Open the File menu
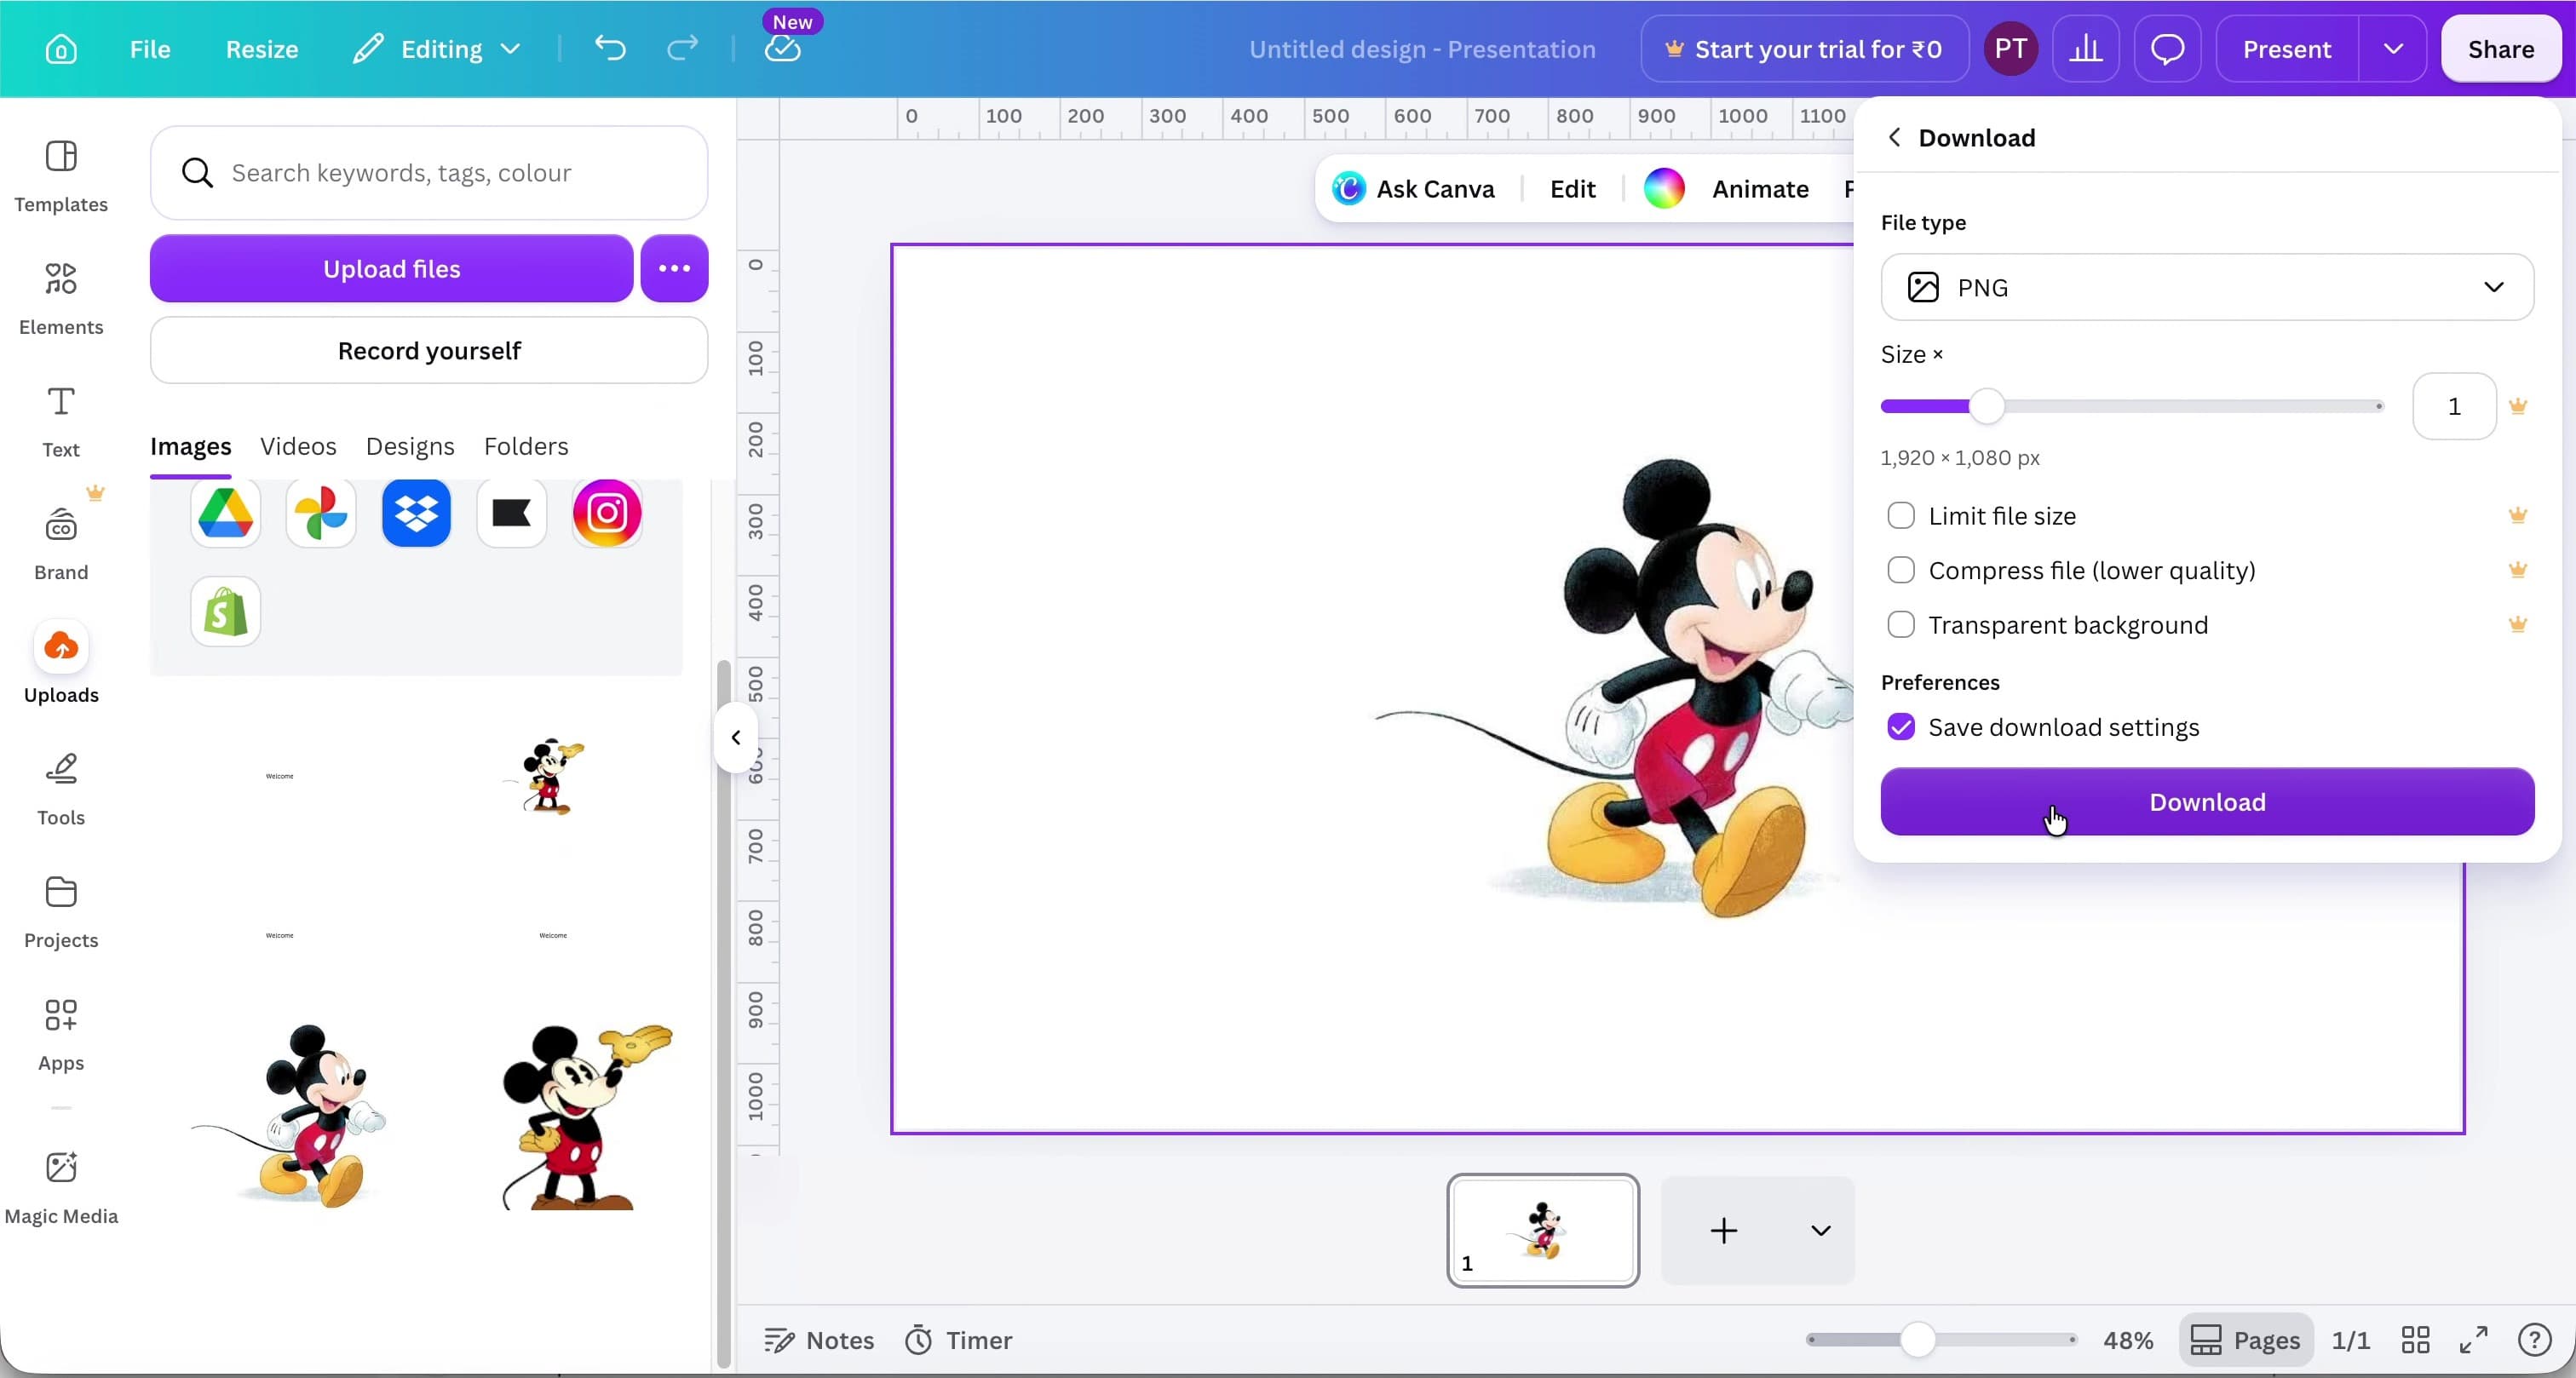 click(x=150, y=49)
